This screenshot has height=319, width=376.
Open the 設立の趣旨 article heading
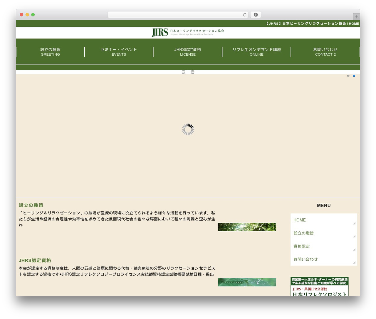(31, 205)
